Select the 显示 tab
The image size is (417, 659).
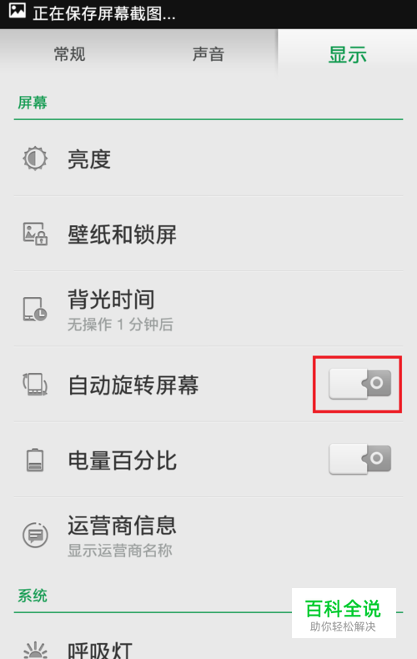pos(347,53)
